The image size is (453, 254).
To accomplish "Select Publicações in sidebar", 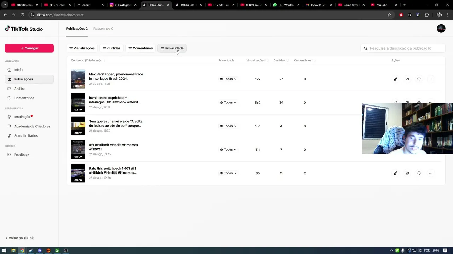I will click(29, 79).
